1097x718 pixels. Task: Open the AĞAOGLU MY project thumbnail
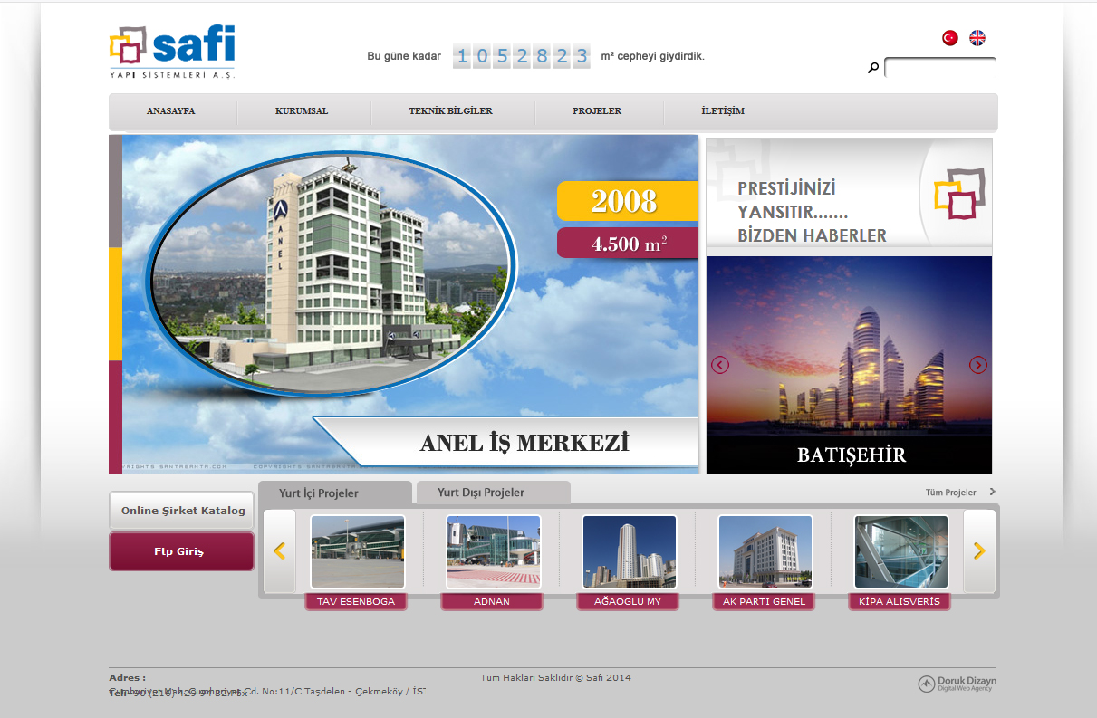coord(630,552)
